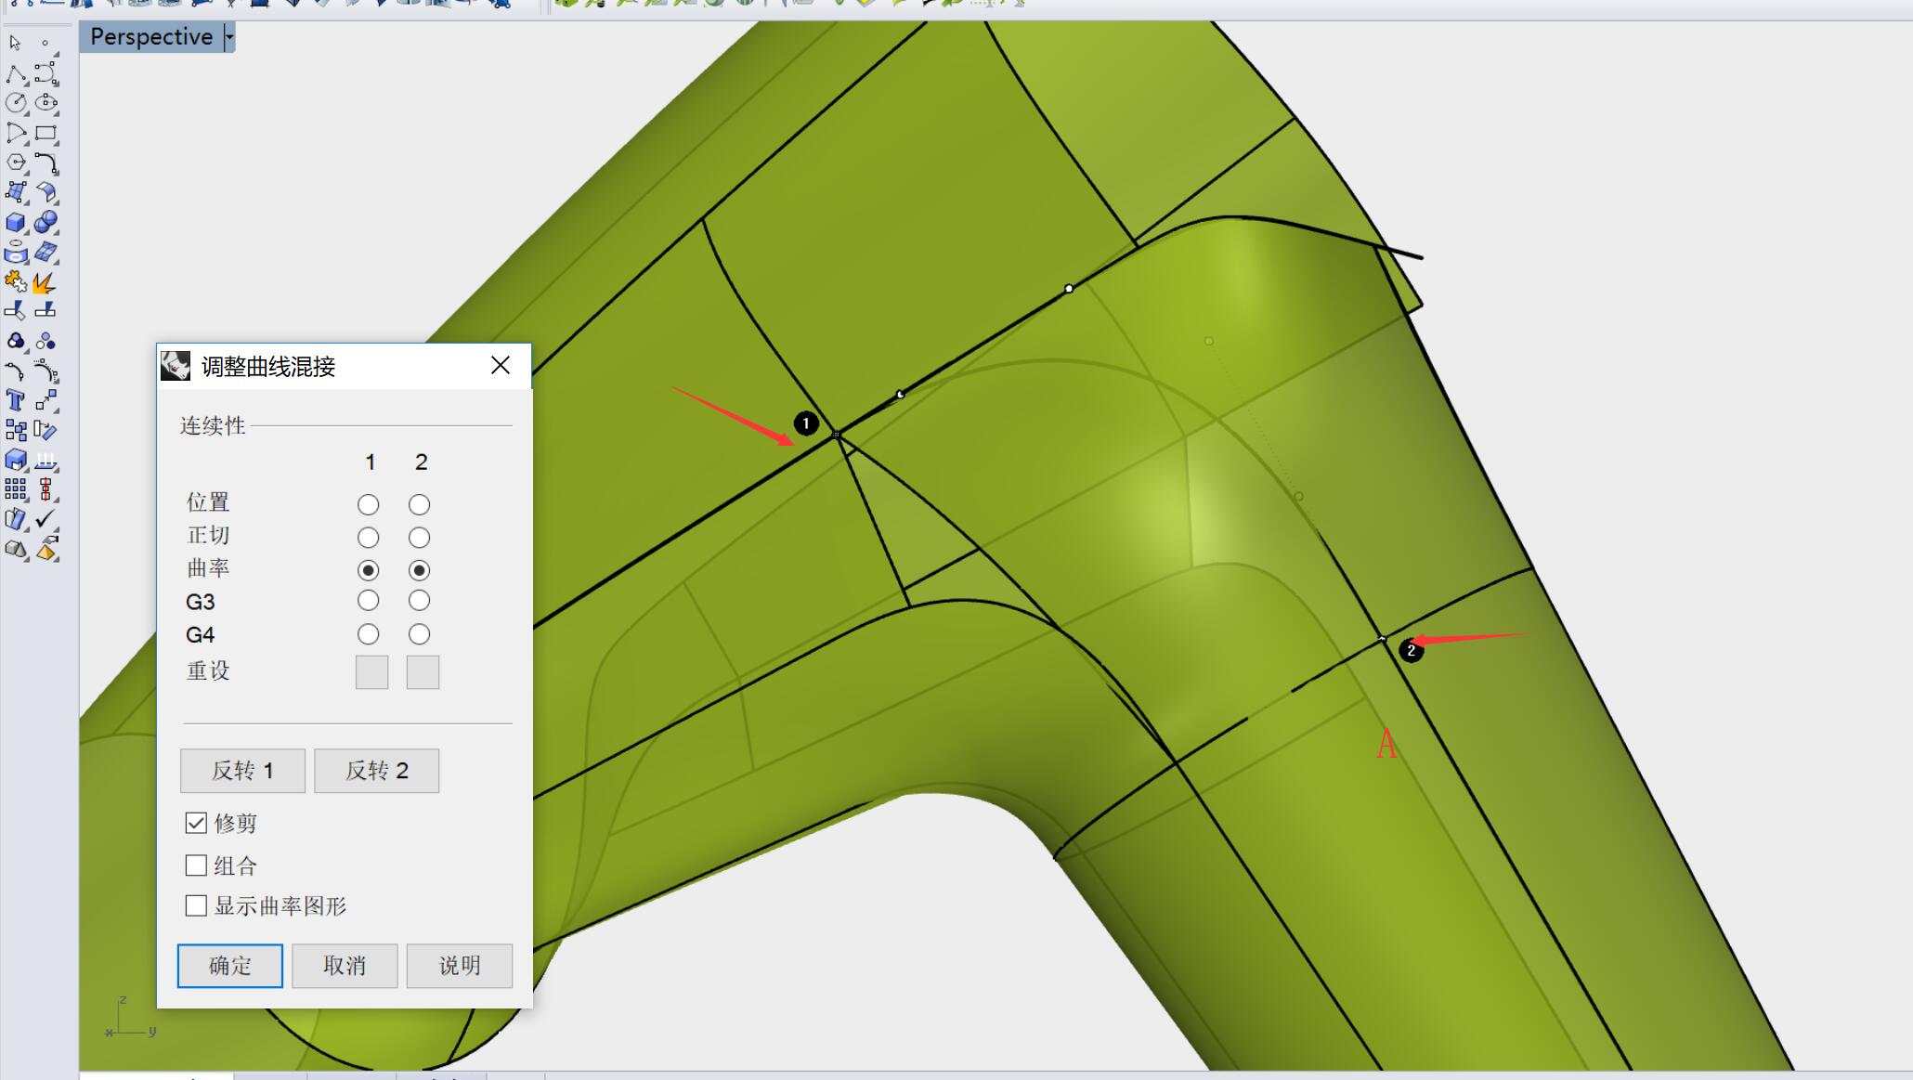
Task: Set curve 1 continuity to 位置
Action: [x=368, y=504]
